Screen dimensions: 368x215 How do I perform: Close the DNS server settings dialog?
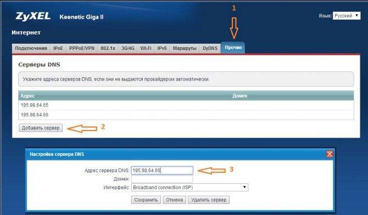coord(330,154)
